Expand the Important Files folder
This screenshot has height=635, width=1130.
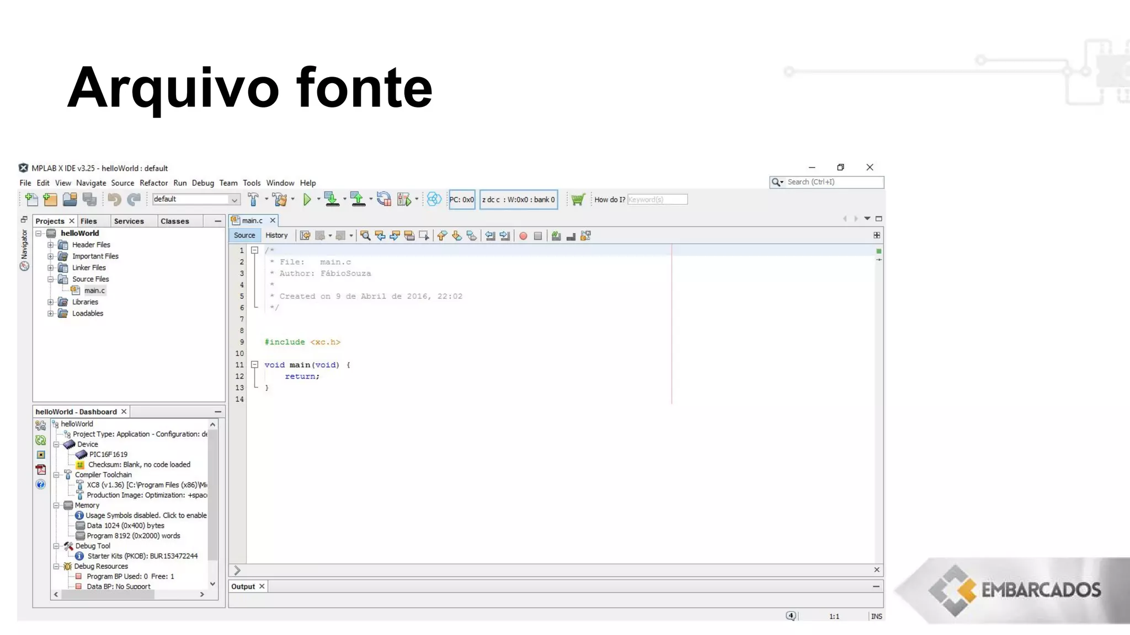click(x=50, y=256)
